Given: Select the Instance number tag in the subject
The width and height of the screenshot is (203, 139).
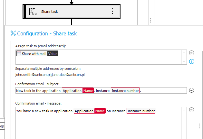Looking at the screenshot, I should pos(125,91).
